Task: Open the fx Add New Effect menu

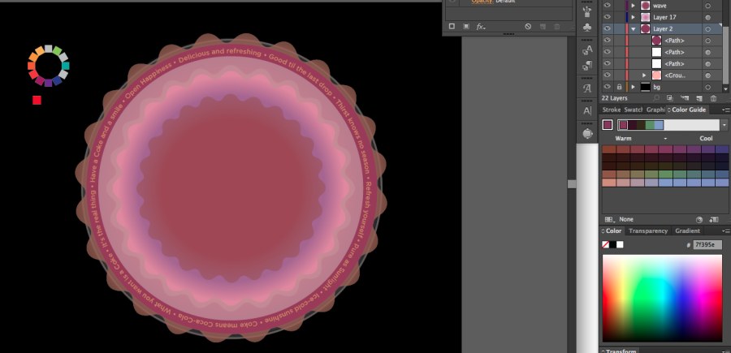Action: click(481, 27)
